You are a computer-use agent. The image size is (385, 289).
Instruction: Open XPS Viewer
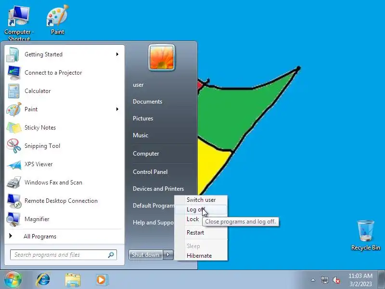[x=64, y=164]
